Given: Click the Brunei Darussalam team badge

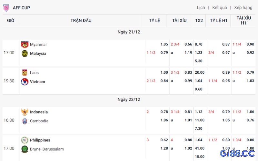Looking at the screenshot, I should point(25,149).
